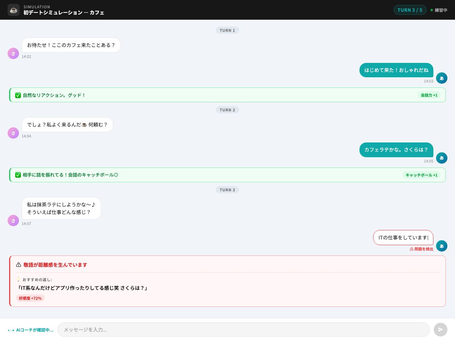Toggle the green 練習中 status dot
455x341 pixels.
[431, 10]
